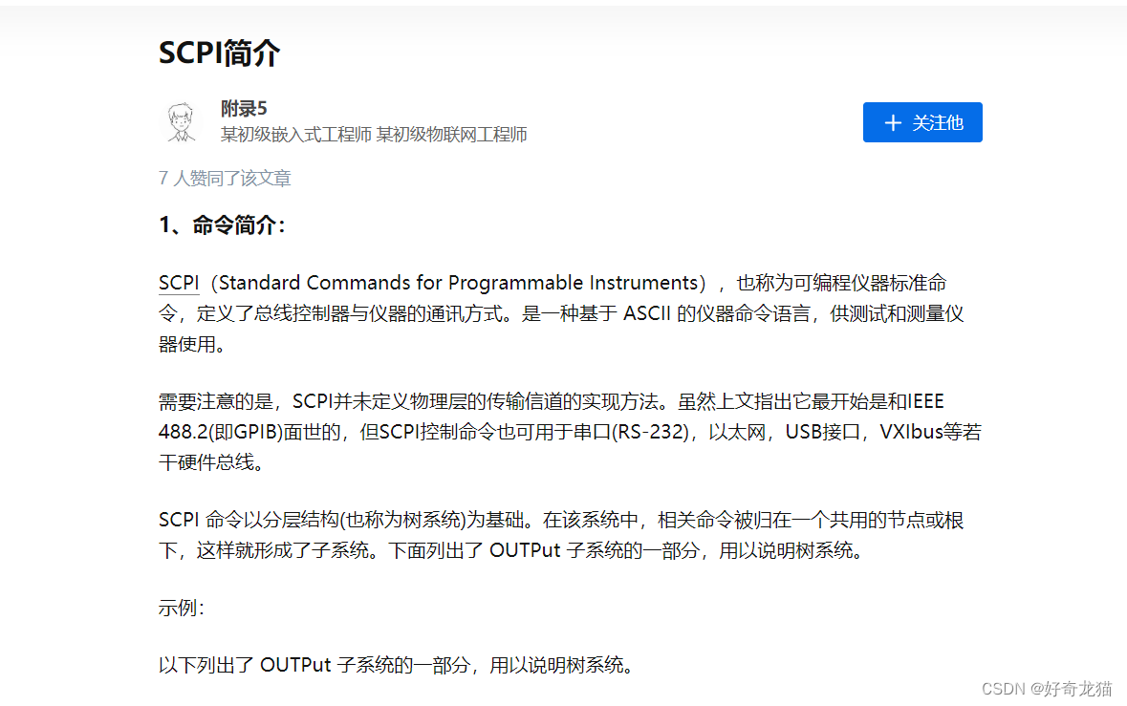
Task: Click the text Standard Commands for Programmable Instruments
Action: (x=459, y=283)
